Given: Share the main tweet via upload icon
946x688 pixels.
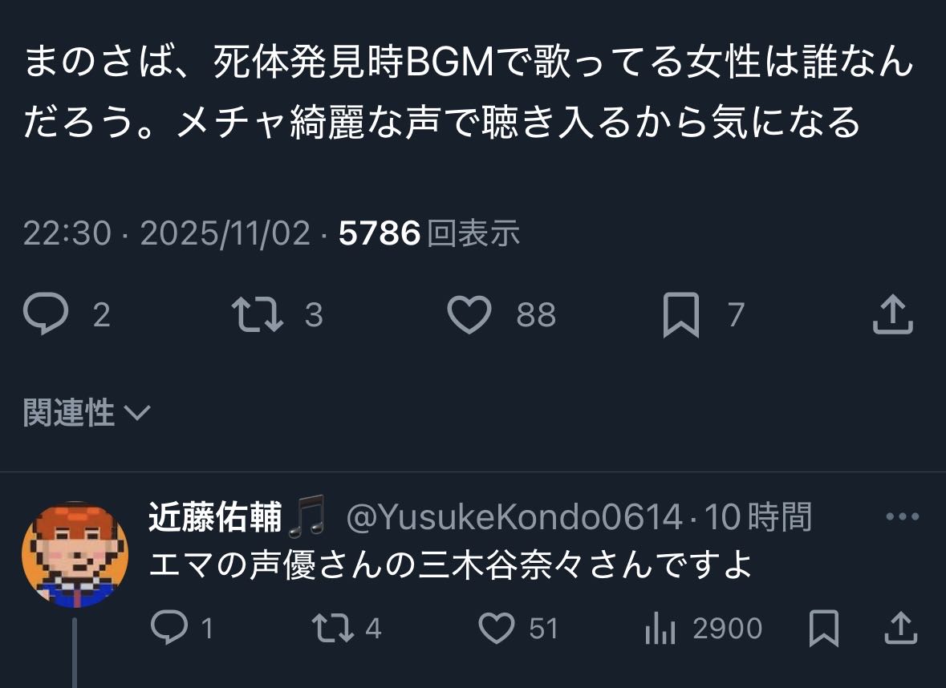Looking at the screenshot, I should tap(893, 314).
